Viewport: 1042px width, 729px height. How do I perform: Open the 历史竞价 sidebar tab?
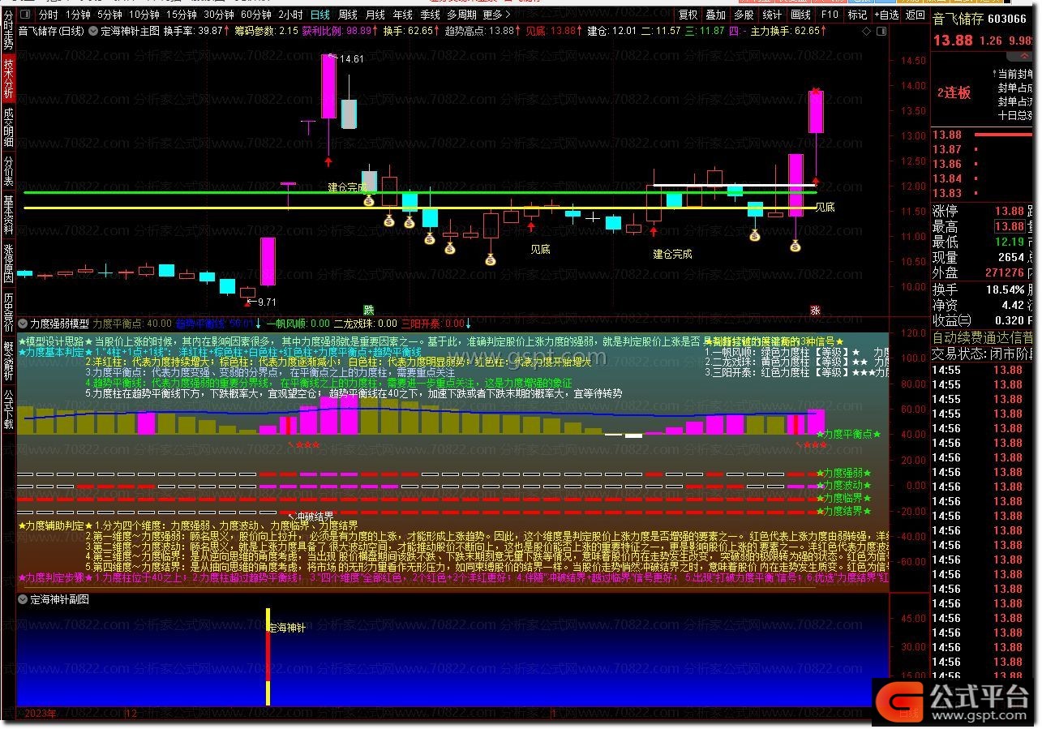pos(8,311)
